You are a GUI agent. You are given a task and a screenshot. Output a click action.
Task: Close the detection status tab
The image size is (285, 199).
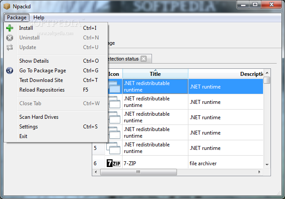(x=144, y=59)
